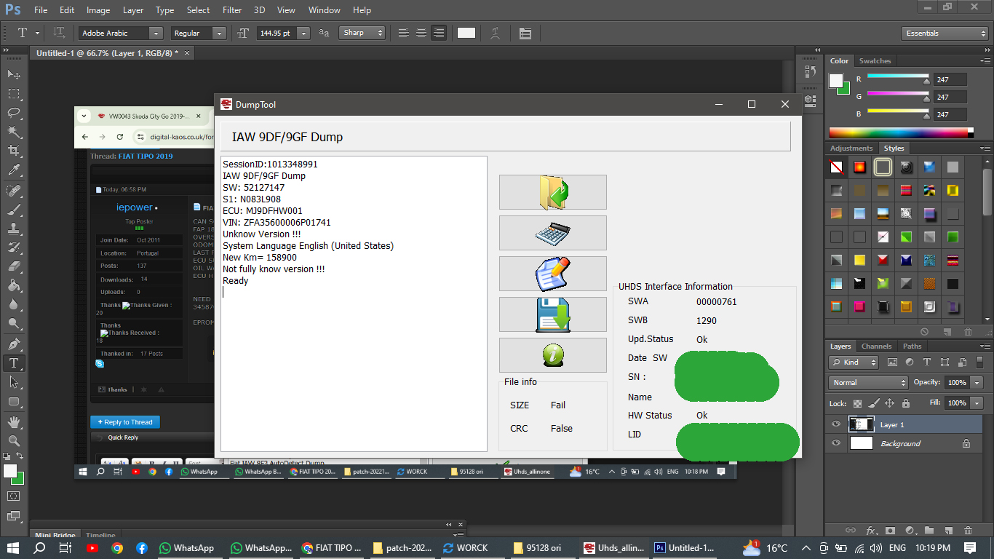This screenshot has width=994, height=559.
Task: Click DumpTool green info icon button
Action: [552, 355]
